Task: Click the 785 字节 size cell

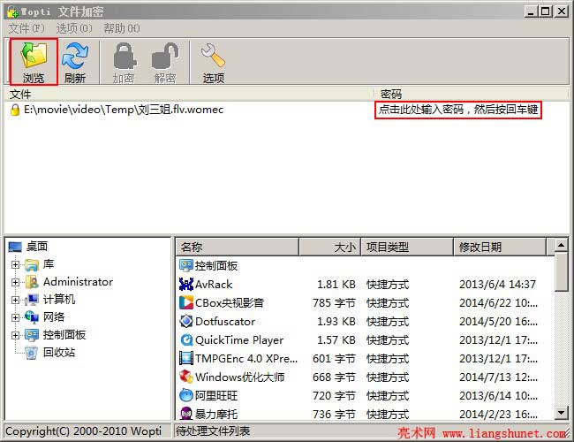Action: pos(334,303)
